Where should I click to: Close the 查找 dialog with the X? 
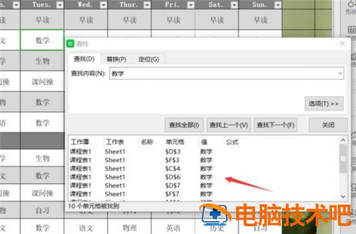(x=342, y=43)
